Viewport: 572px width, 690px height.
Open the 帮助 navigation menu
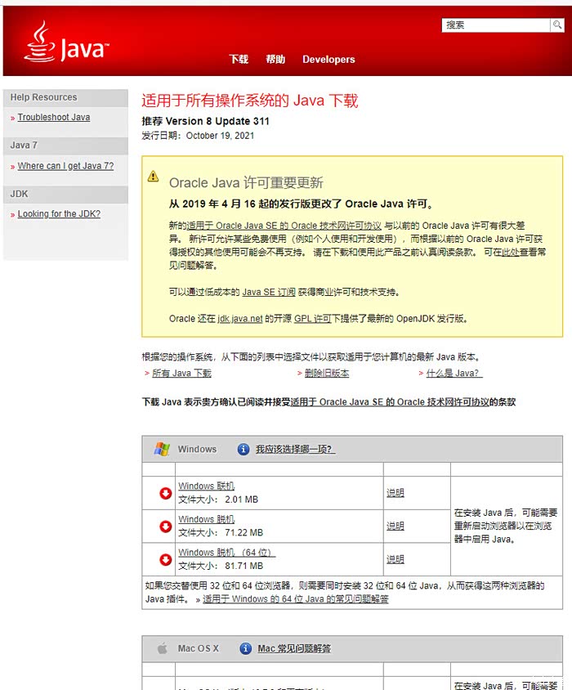[x=275, y=60]
